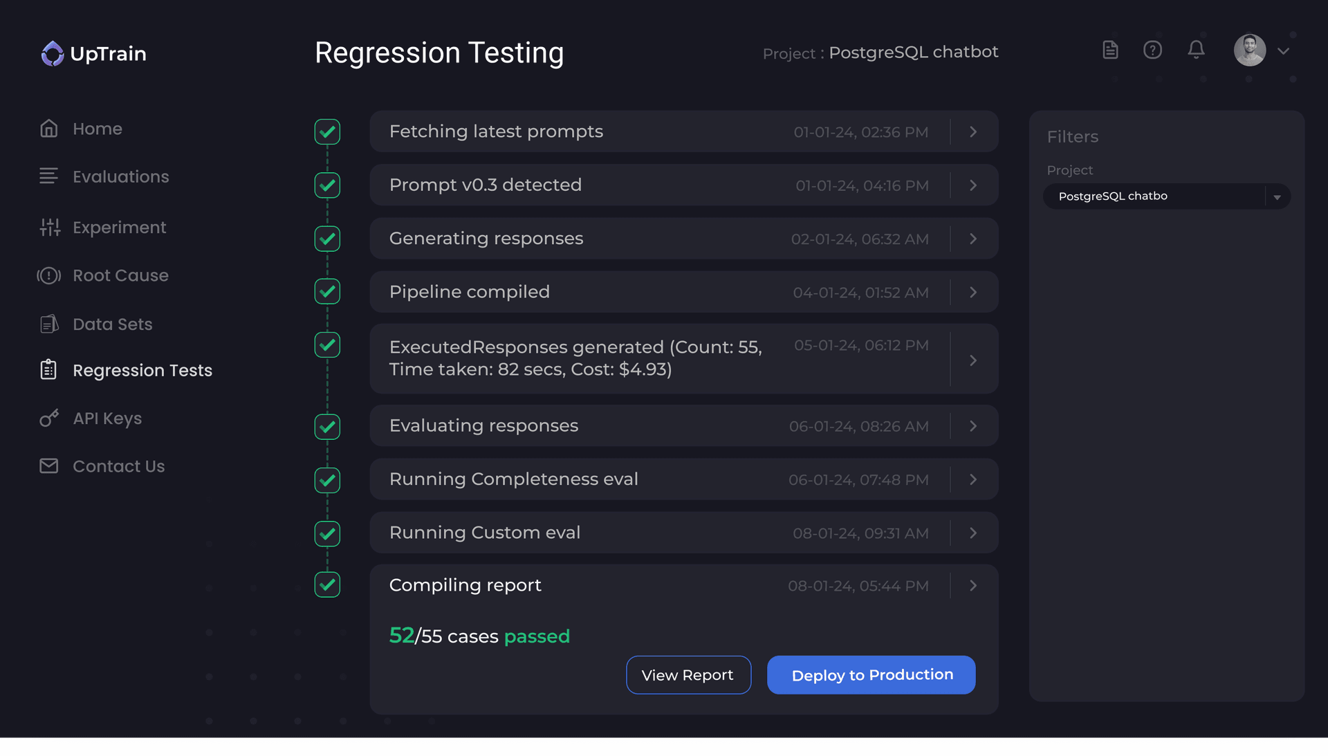Click the help question mark icon

point(1152,49)
